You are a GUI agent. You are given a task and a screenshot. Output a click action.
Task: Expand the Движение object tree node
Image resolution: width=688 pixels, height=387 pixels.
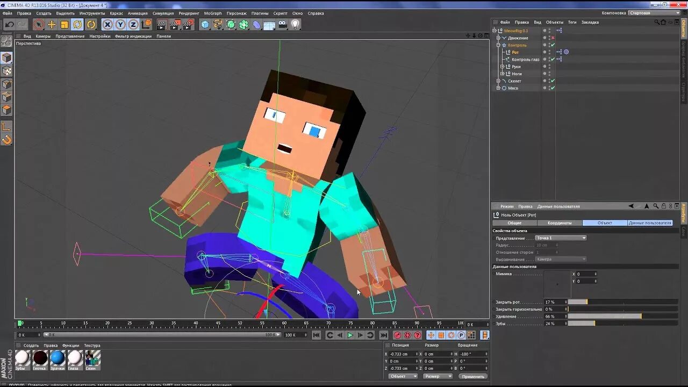498,38
